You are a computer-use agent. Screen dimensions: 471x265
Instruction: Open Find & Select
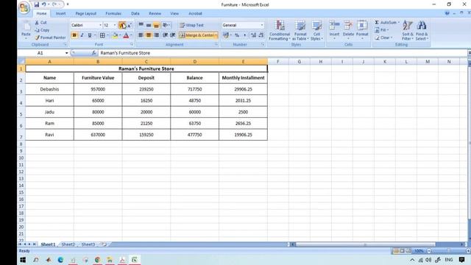(x=422, y=30)
